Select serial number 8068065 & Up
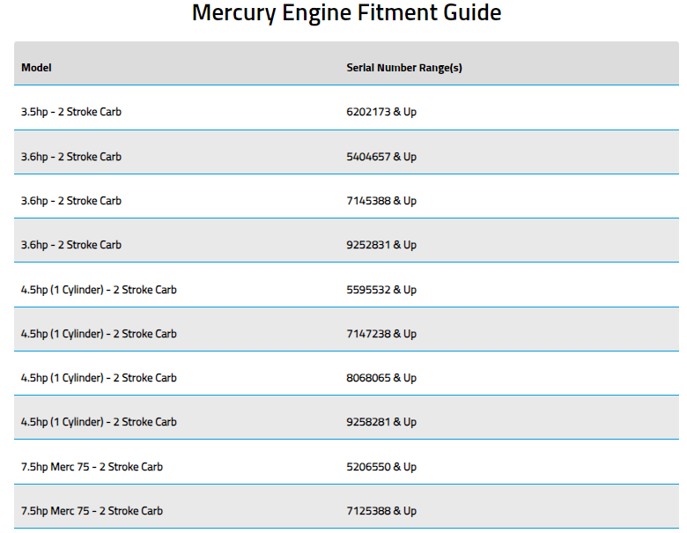 (381, 378)
